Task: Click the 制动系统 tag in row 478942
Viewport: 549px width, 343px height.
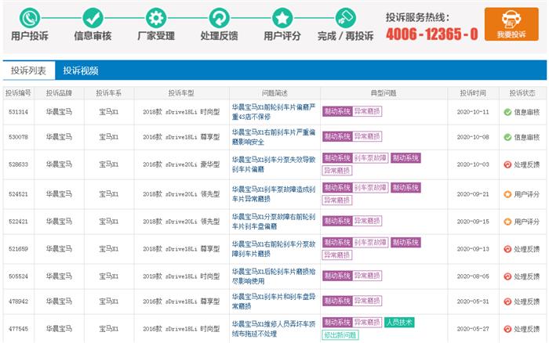Action: point(337,301)
